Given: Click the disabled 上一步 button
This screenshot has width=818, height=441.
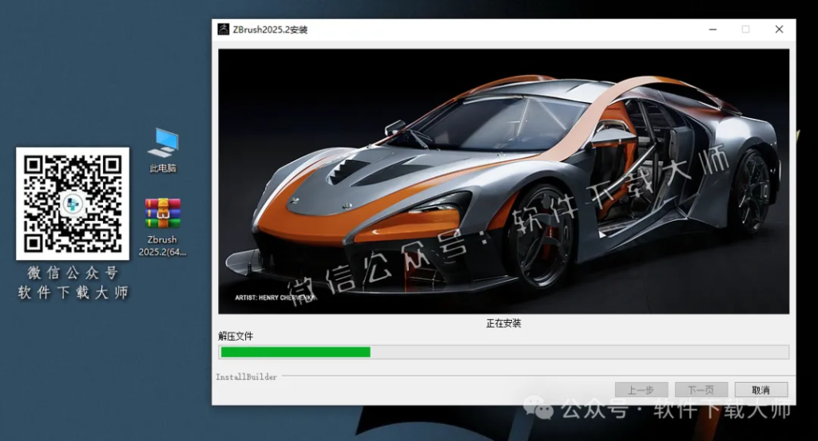Looking at the screenshot, I should (x=641, y=390).
